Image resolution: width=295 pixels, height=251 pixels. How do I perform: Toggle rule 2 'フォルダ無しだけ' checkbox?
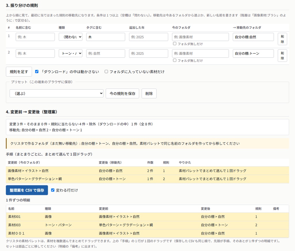175,60
